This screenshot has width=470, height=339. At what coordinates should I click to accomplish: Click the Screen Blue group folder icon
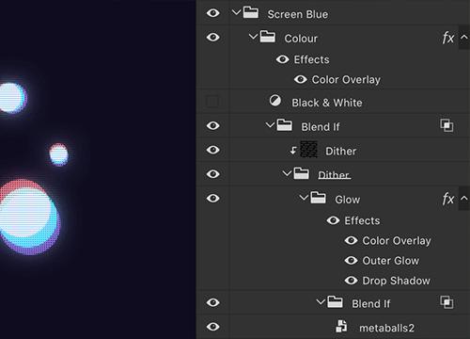click(251, 12)
